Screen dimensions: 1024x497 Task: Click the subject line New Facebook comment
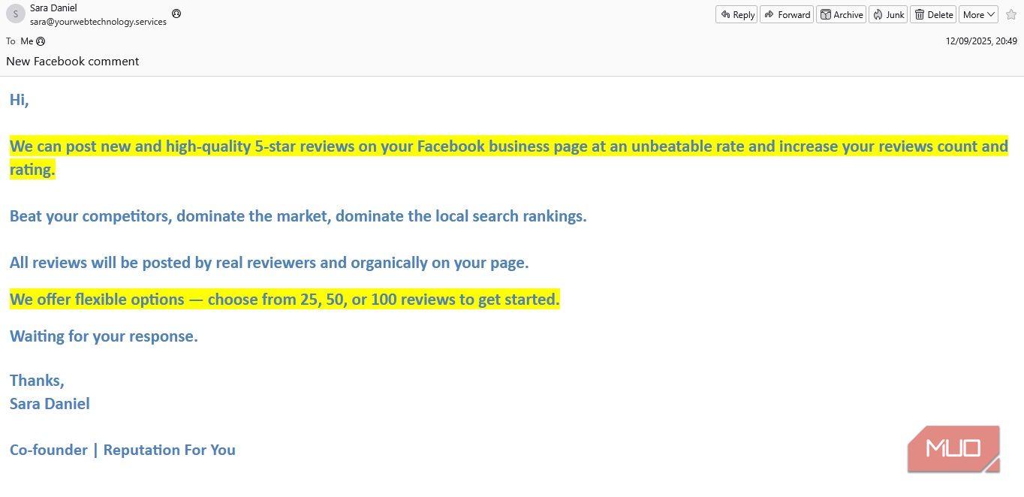pos(73,62)
